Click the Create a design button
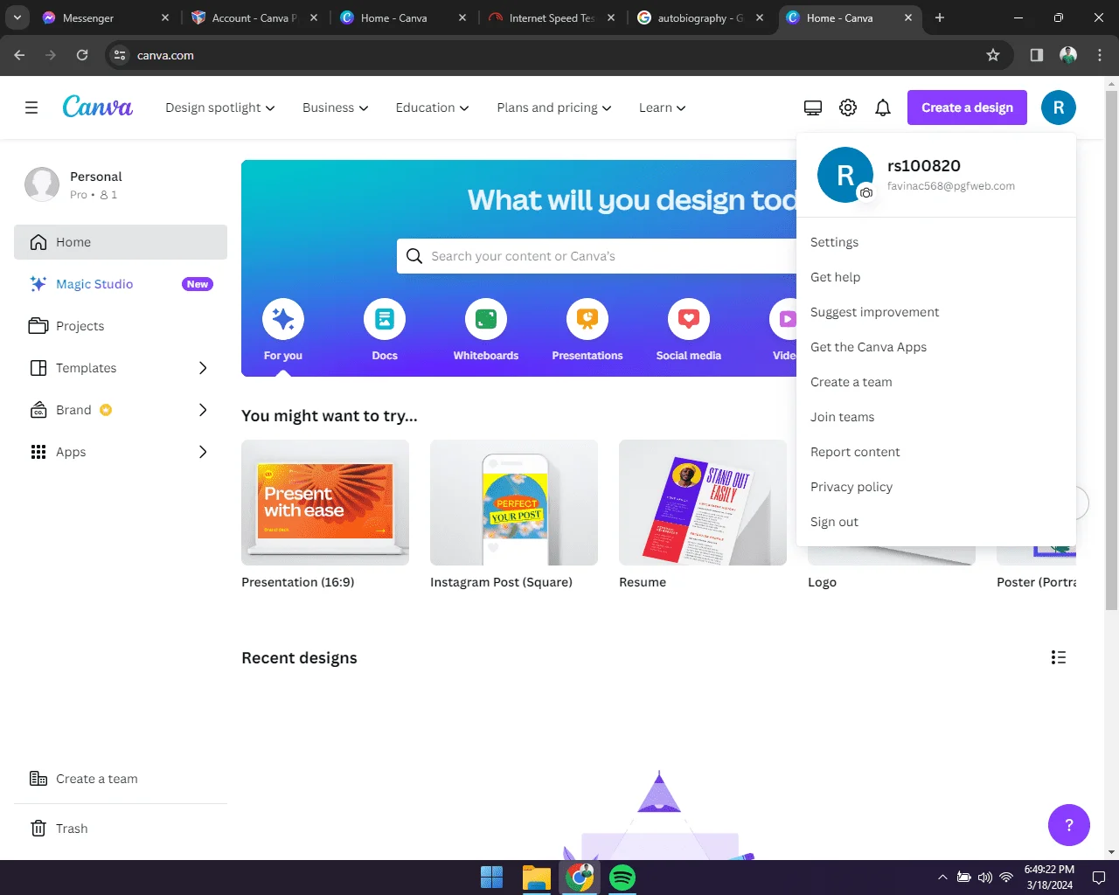The image size is (1119, 895). tap(967, 108)
